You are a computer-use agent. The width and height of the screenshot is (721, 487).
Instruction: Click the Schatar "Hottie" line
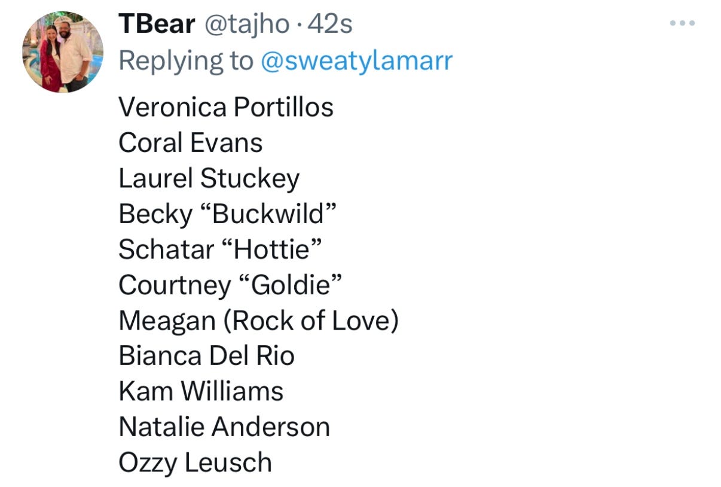pos(221,249)
